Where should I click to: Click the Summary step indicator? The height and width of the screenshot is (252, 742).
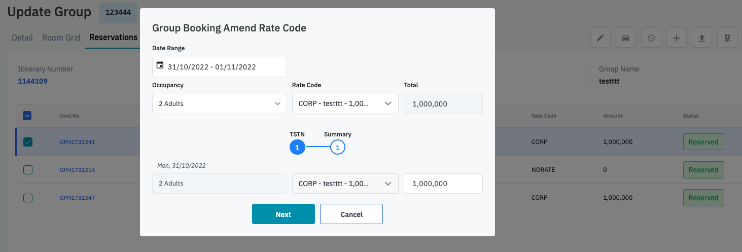(338, 147)
